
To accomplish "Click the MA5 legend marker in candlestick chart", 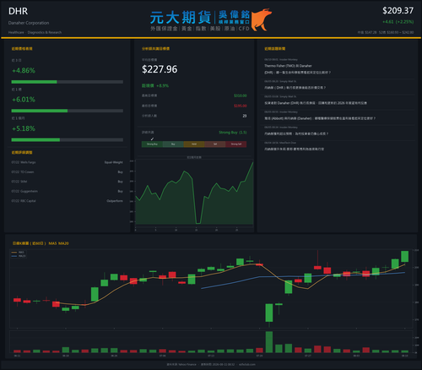I will coord(14,253).
